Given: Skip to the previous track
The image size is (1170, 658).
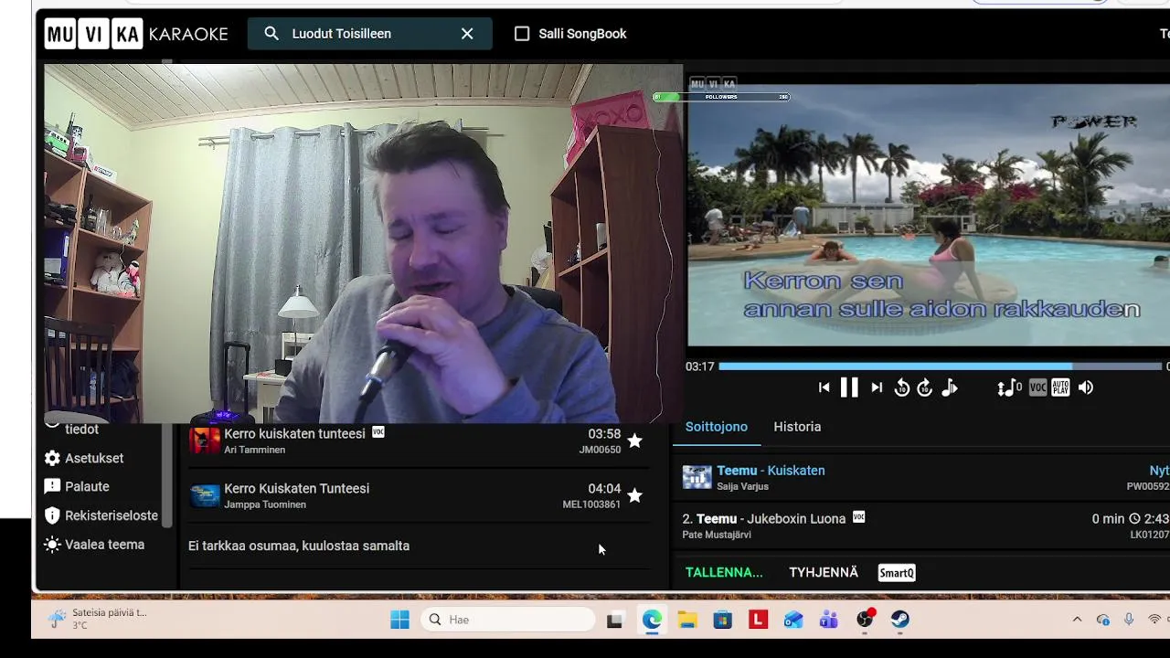Looking at the screenshot, I should click(824, 387).
